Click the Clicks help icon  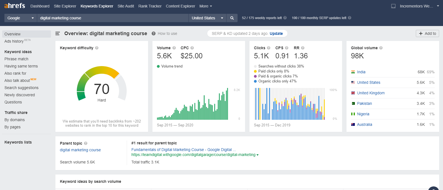269,48
